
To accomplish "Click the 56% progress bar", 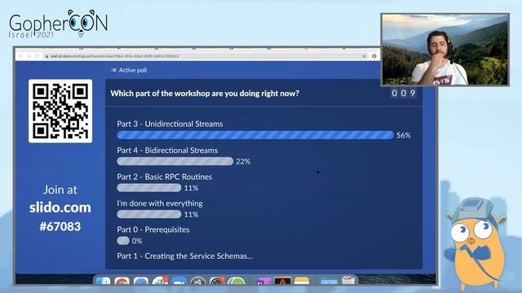I will pos(255,135).
